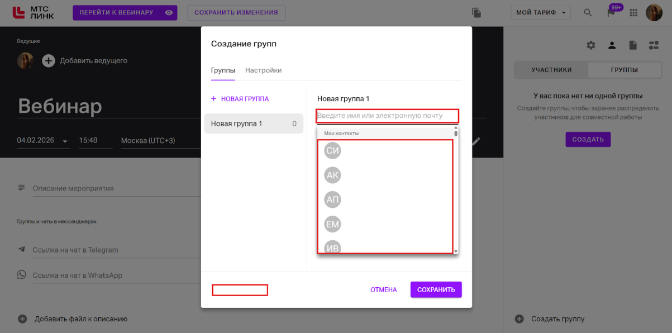
Task: Expand the Мой тариф dropdown
Action: (541, 12)
